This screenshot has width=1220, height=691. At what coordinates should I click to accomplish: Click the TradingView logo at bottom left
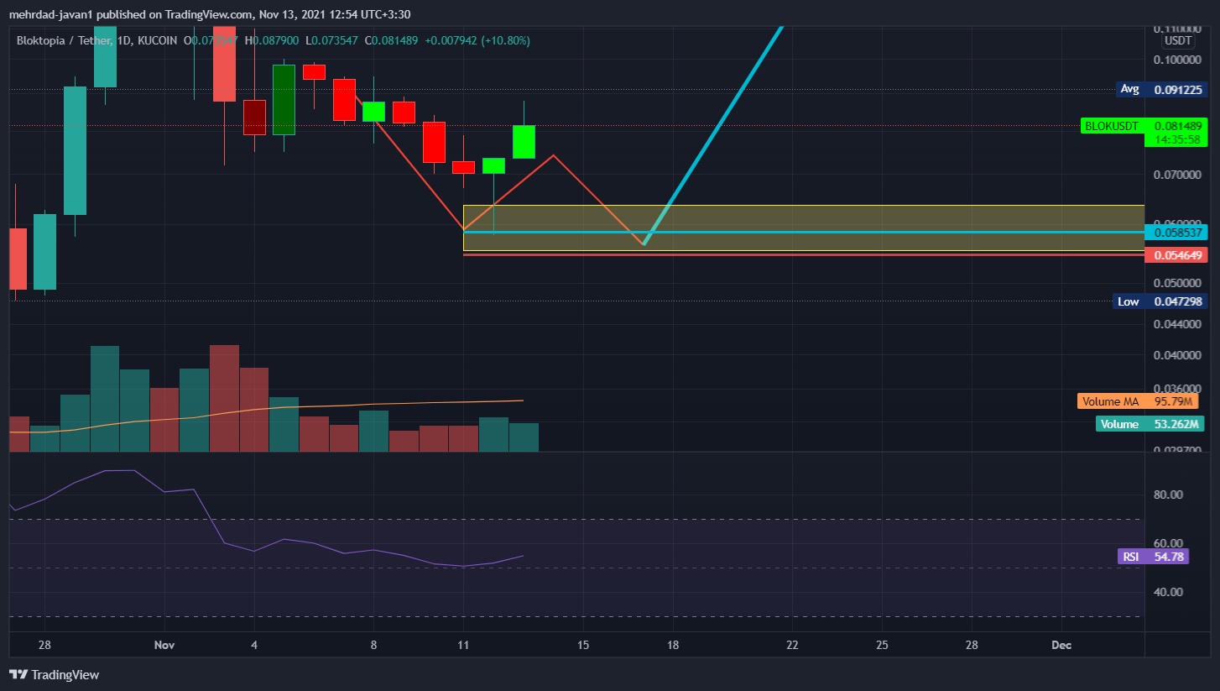[54, 674]
